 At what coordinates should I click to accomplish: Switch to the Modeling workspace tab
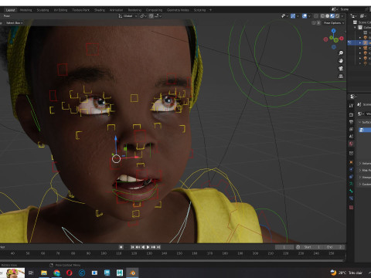(x=26, y=10)
